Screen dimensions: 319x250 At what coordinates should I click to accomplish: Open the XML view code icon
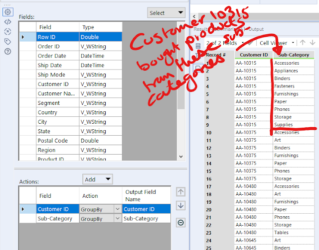[8, 22]
